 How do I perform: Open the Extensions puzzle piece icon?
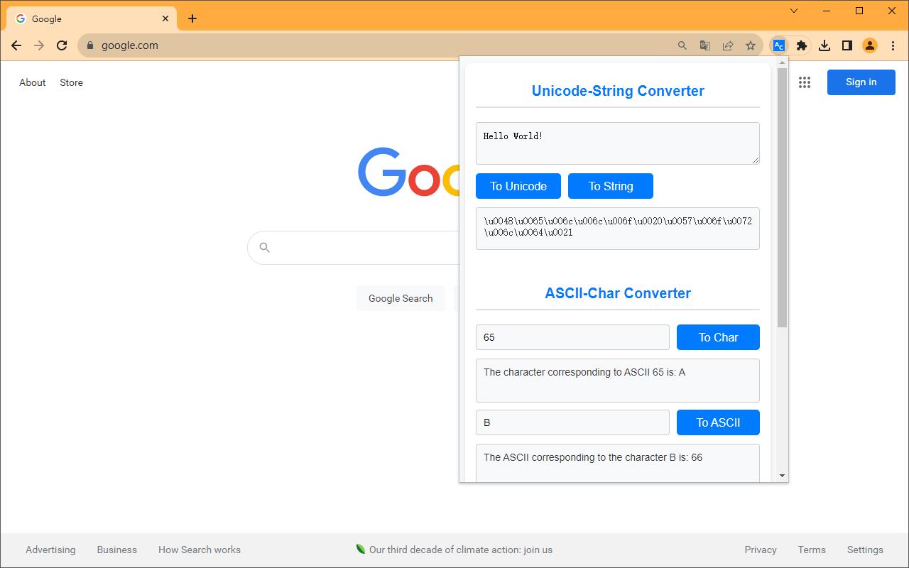click(801, 45)
